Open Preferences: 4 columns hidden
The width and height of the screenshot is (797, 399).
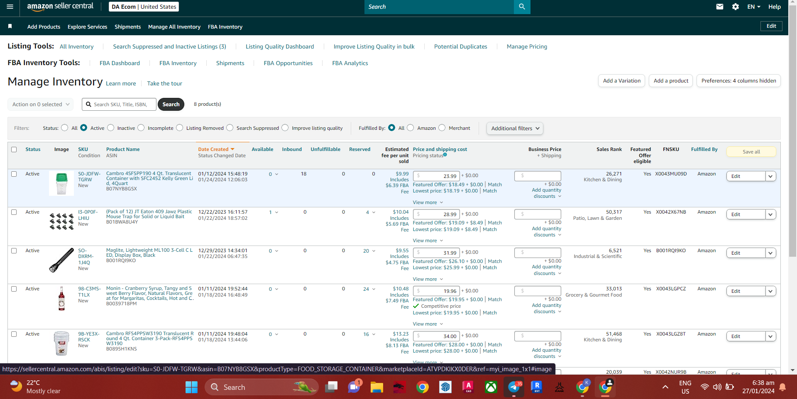click(x=738, y=81)
